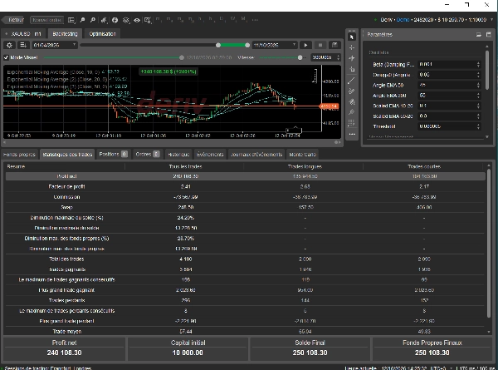
Task: Click the visual playback progress handle
Action: tap(181, 57)
